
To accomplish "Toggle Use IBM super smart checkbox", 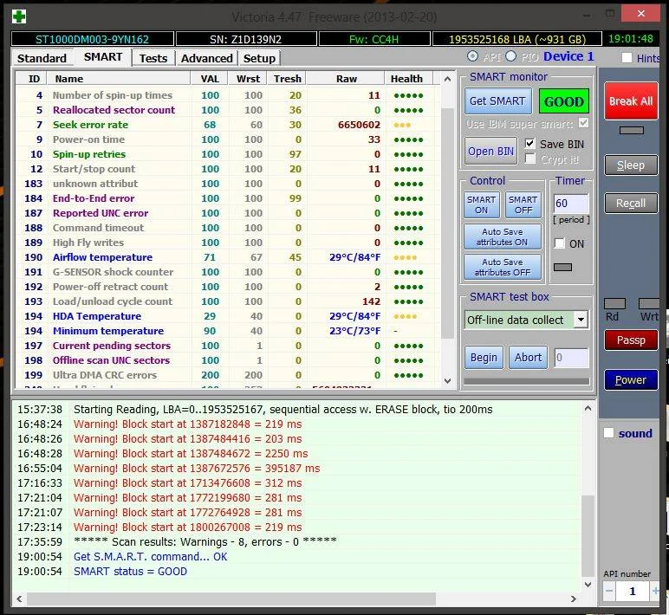I will click(x=583, y=123).
